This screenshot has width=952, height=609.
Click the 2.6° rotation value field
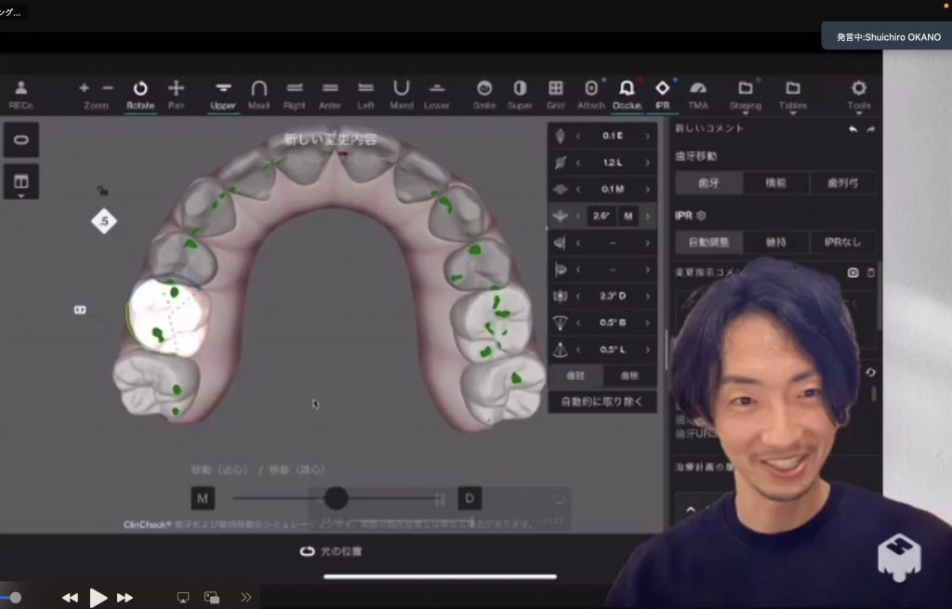pyautogui.click(x=602, y=216)
